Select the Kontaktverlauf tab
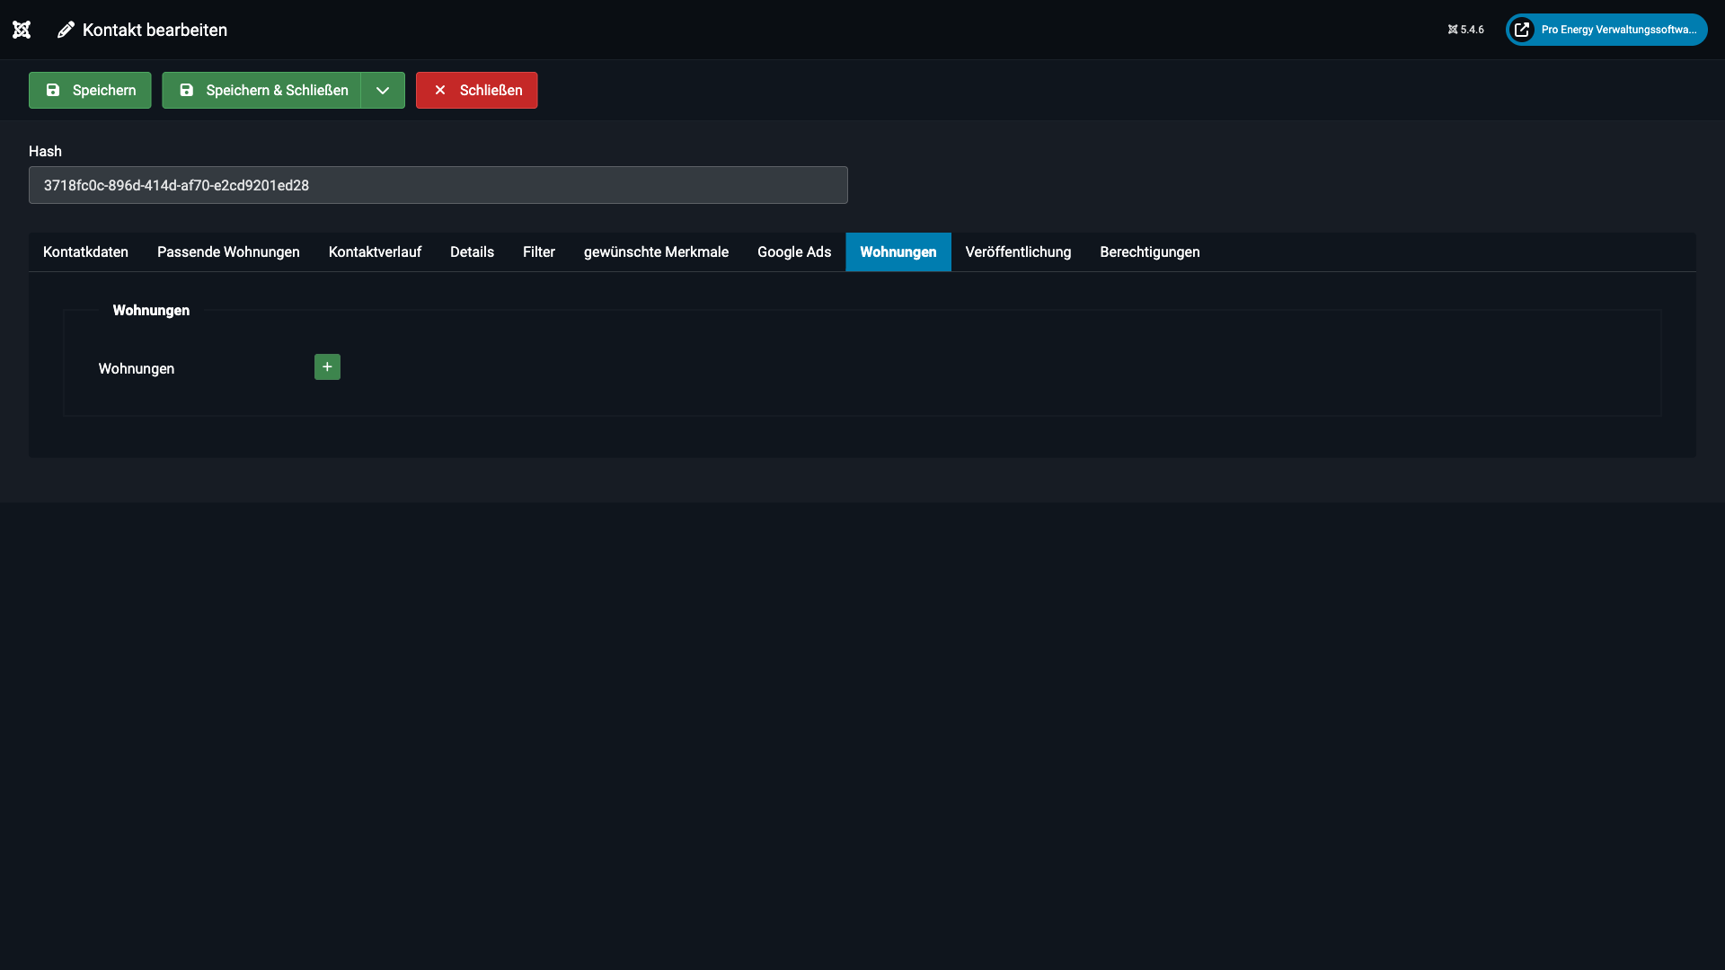 (375, 251)
